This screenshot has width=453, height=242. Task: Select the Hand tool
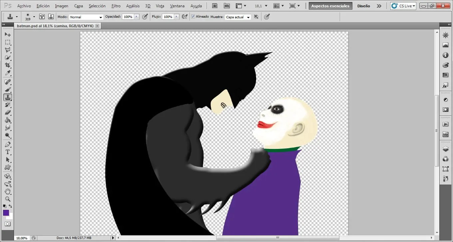[8, 191]
